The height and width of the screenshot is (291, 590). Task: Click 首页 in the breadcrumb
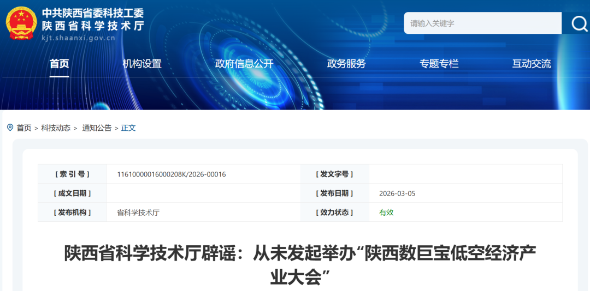tap(24, 128)
